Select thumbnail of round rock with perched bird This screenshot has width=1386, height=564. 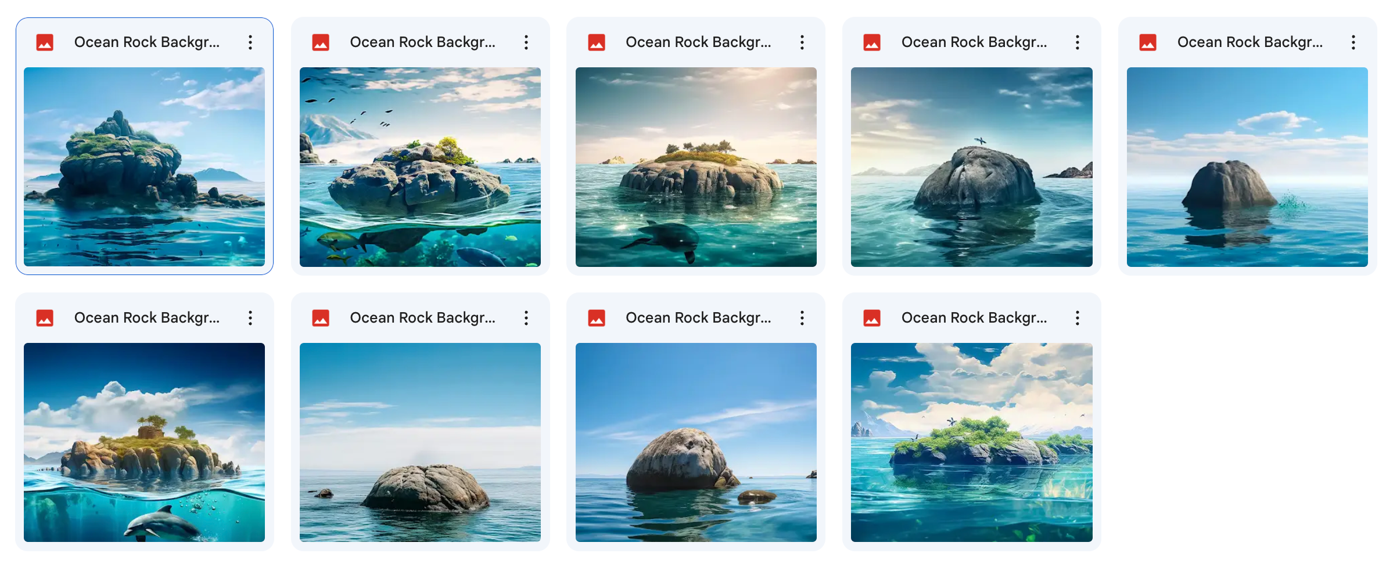(x=972, y=167)
